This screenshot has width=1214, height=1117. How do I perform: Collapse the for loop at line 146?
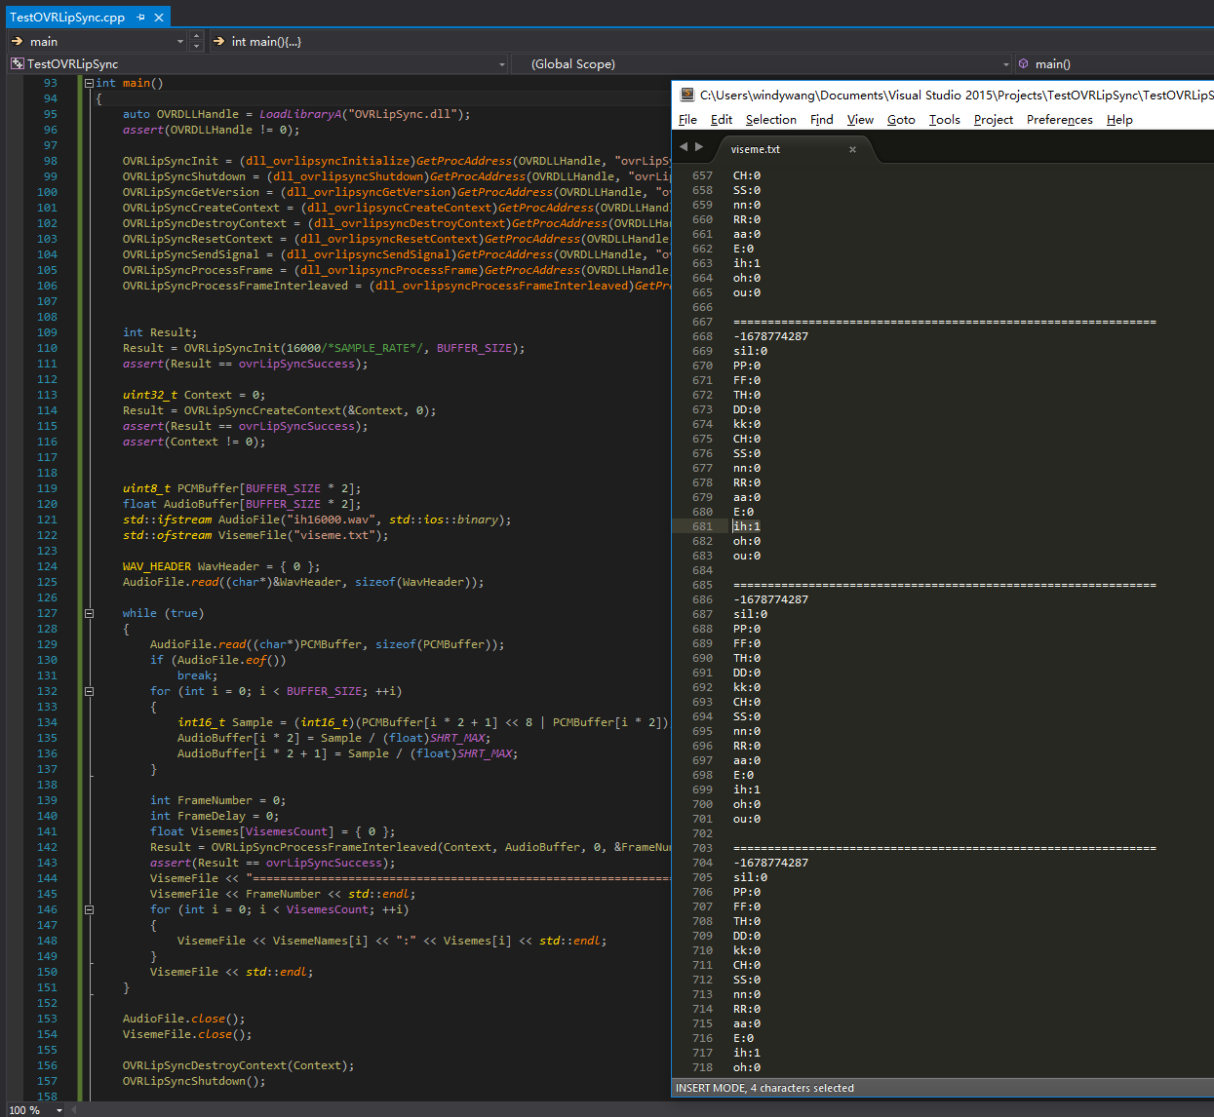(x=89, y=910)
